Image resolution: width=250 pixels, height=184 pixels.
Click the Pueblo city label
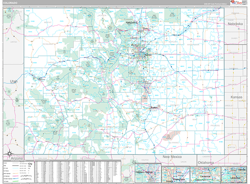154,107
